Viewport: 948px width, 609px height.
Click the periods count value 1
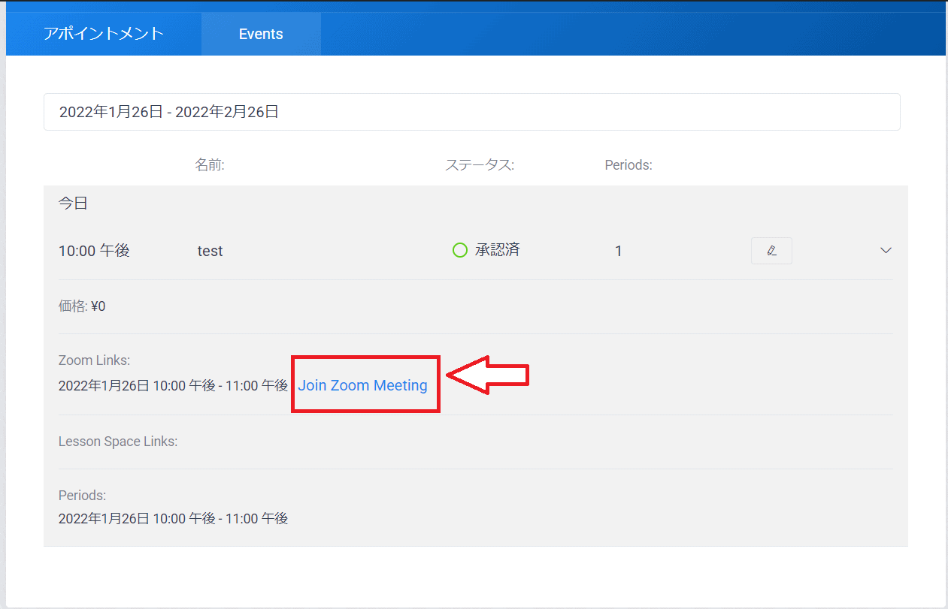click(619, 252)
